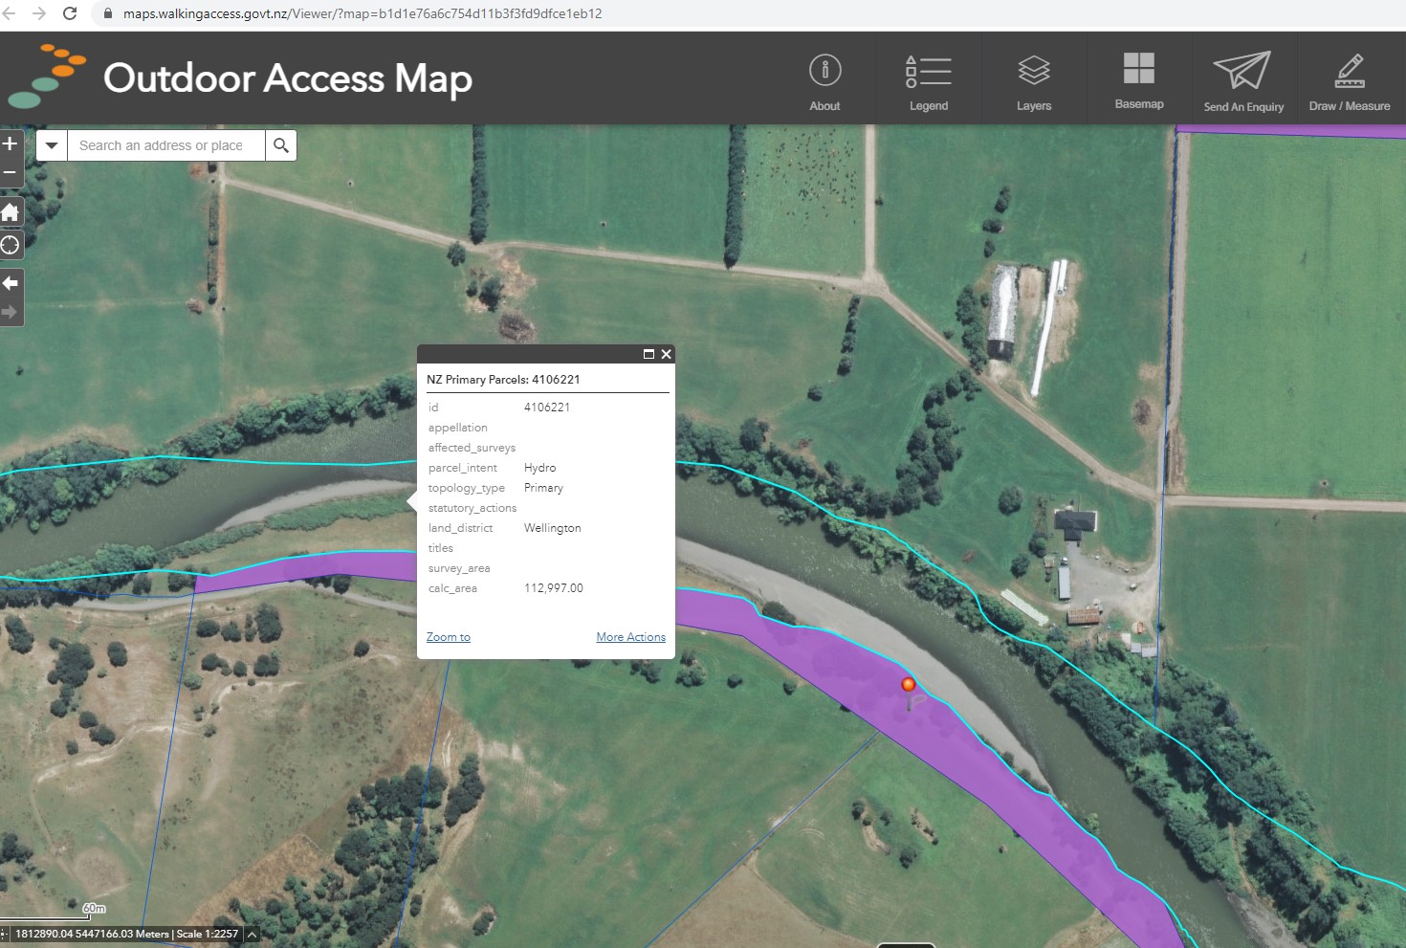
Task: Open the Basemap gallery
Action: pyautogui.click(x=1139, y=80)
